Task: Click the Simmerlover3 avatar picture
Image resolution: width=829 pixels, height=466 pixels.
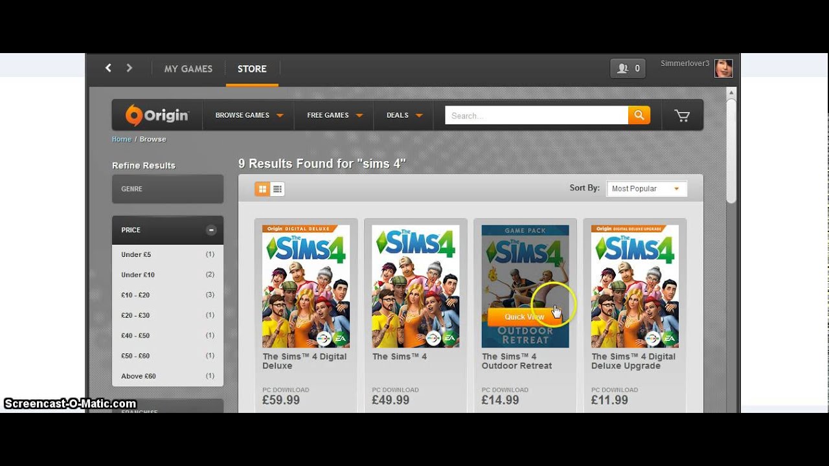Action: click(723, 69)
